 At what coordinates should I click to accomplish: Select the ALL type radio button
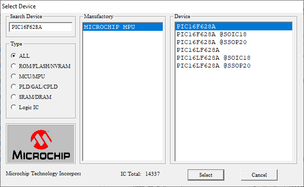(x=13, y=56)
